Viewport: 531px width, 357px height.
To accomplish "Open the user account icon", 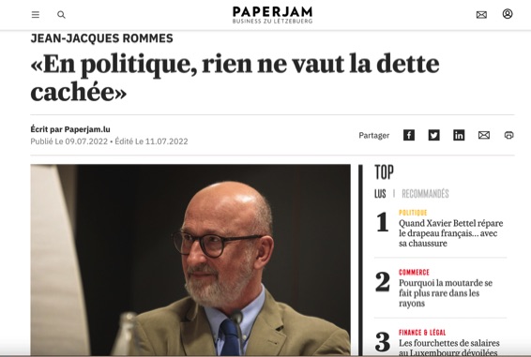I will (508, 14).
